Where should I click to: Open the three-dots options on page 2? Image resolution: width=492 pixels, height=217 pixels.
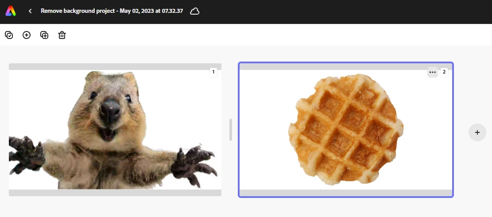(432, 72)
